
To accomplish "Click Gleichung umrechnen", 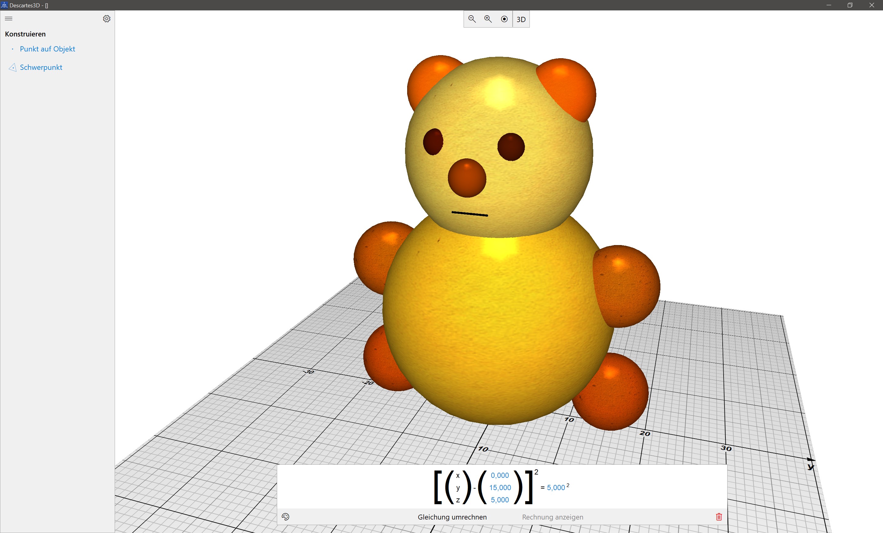I will pyautogui.click(x=452, y=517).
